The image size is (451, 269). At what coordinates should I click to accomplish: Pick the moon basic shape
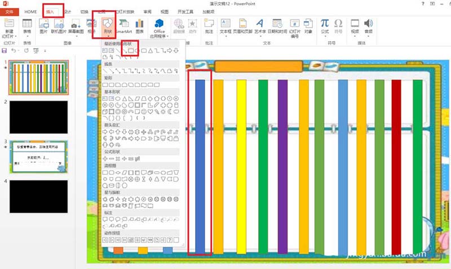click(x=170, y=111)
